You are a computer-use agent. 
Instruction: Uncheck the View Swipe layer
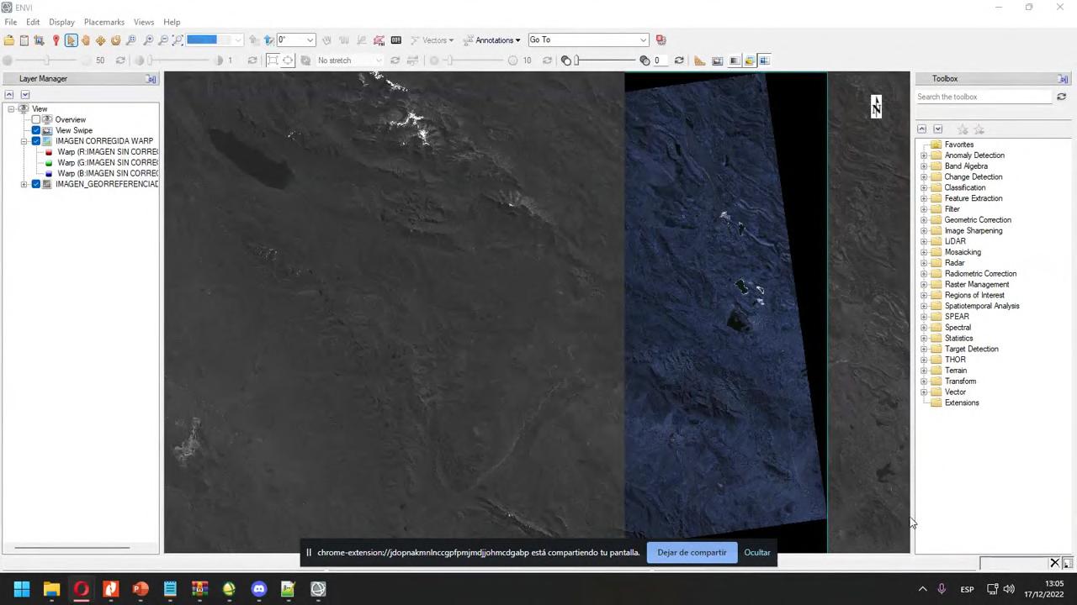click(36, 131)
